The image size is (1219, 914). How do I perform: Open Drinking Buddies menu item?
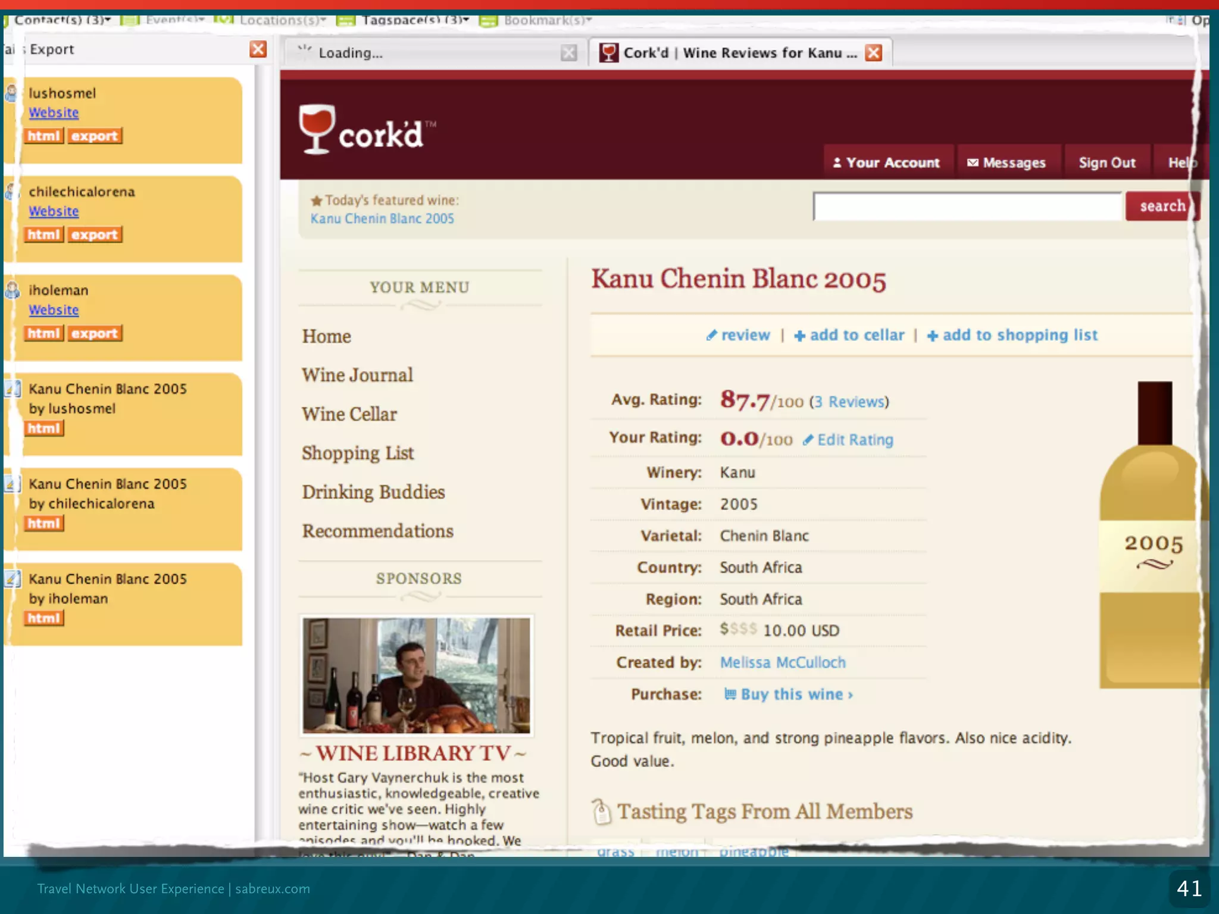[373, 492]
